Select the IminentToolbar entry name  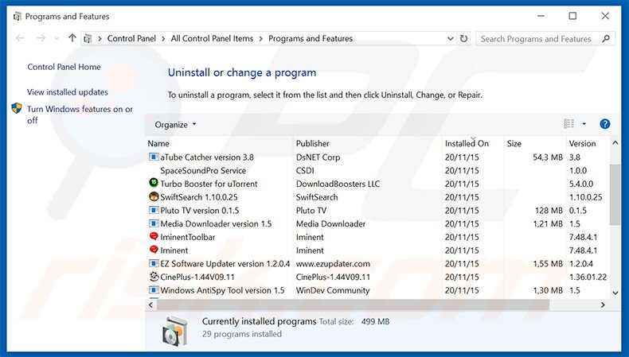point(188,237)
